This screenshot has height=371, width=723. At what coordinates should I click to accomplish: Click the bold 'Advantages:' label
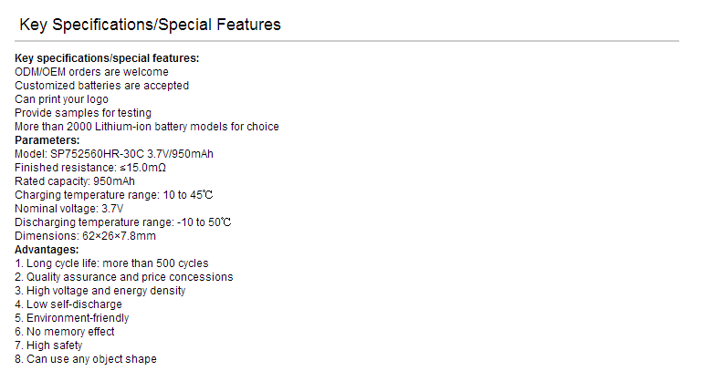click(47, 250)
